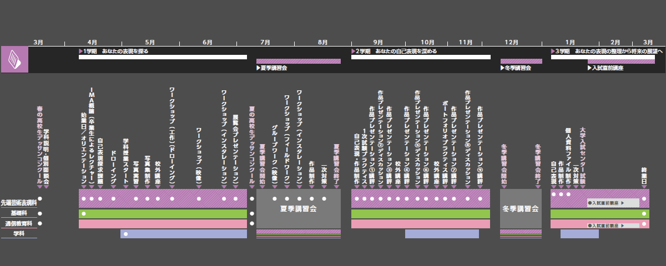Screen dimensions: 666x266
Task: Click the 夏季講習会終了 event label
Action: 336,165
